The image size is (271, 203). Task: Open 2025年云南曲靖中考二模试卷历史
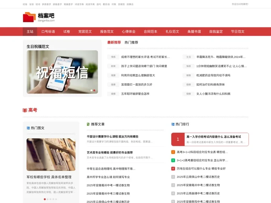[198, 194]
